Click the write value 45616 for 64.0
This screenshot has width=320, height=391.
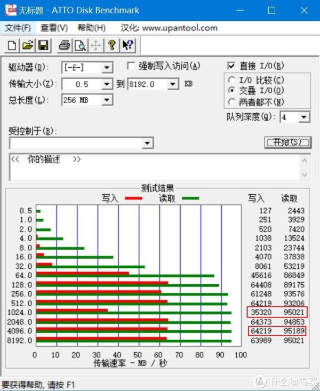point(261,275)
